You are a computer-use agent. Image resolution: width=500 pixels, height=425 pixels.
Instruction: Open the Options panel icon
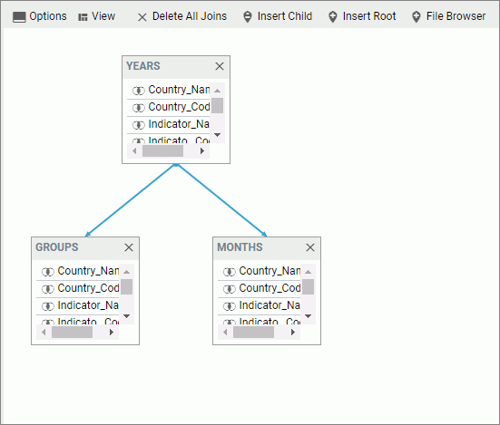coord(19,17)
